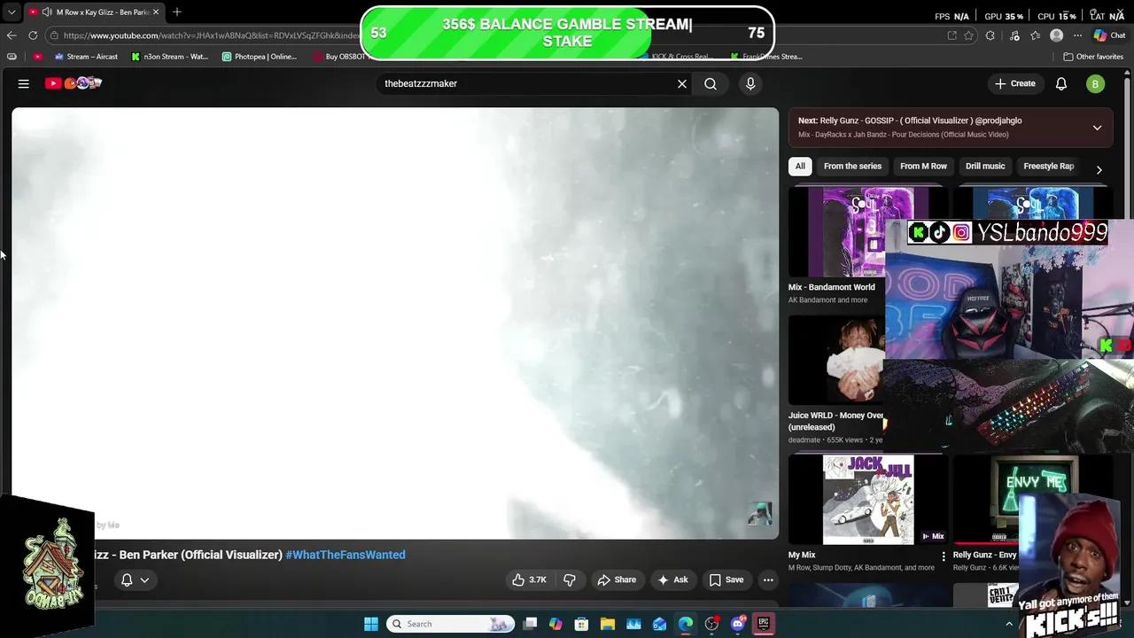Add this page to favorites star
The image size is (1134, 638).
969,35
